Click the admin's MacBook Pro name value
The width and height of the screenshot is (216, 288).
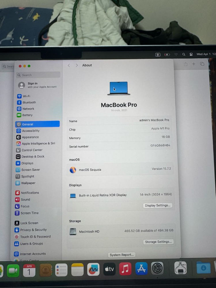[154, 120]
